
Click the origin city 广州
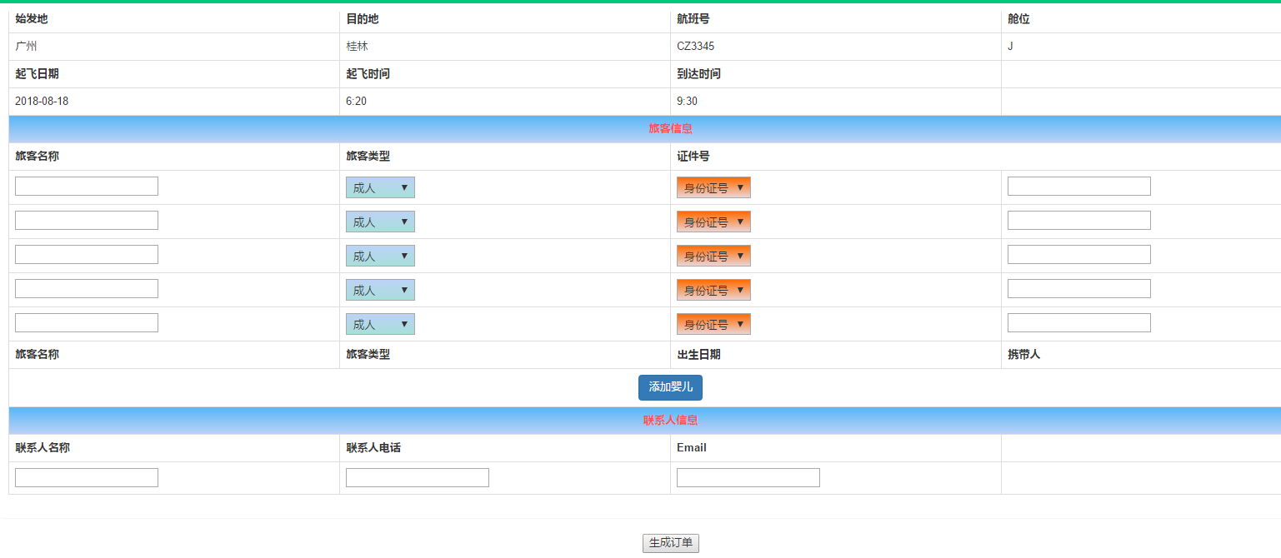(x=26, y=47)
